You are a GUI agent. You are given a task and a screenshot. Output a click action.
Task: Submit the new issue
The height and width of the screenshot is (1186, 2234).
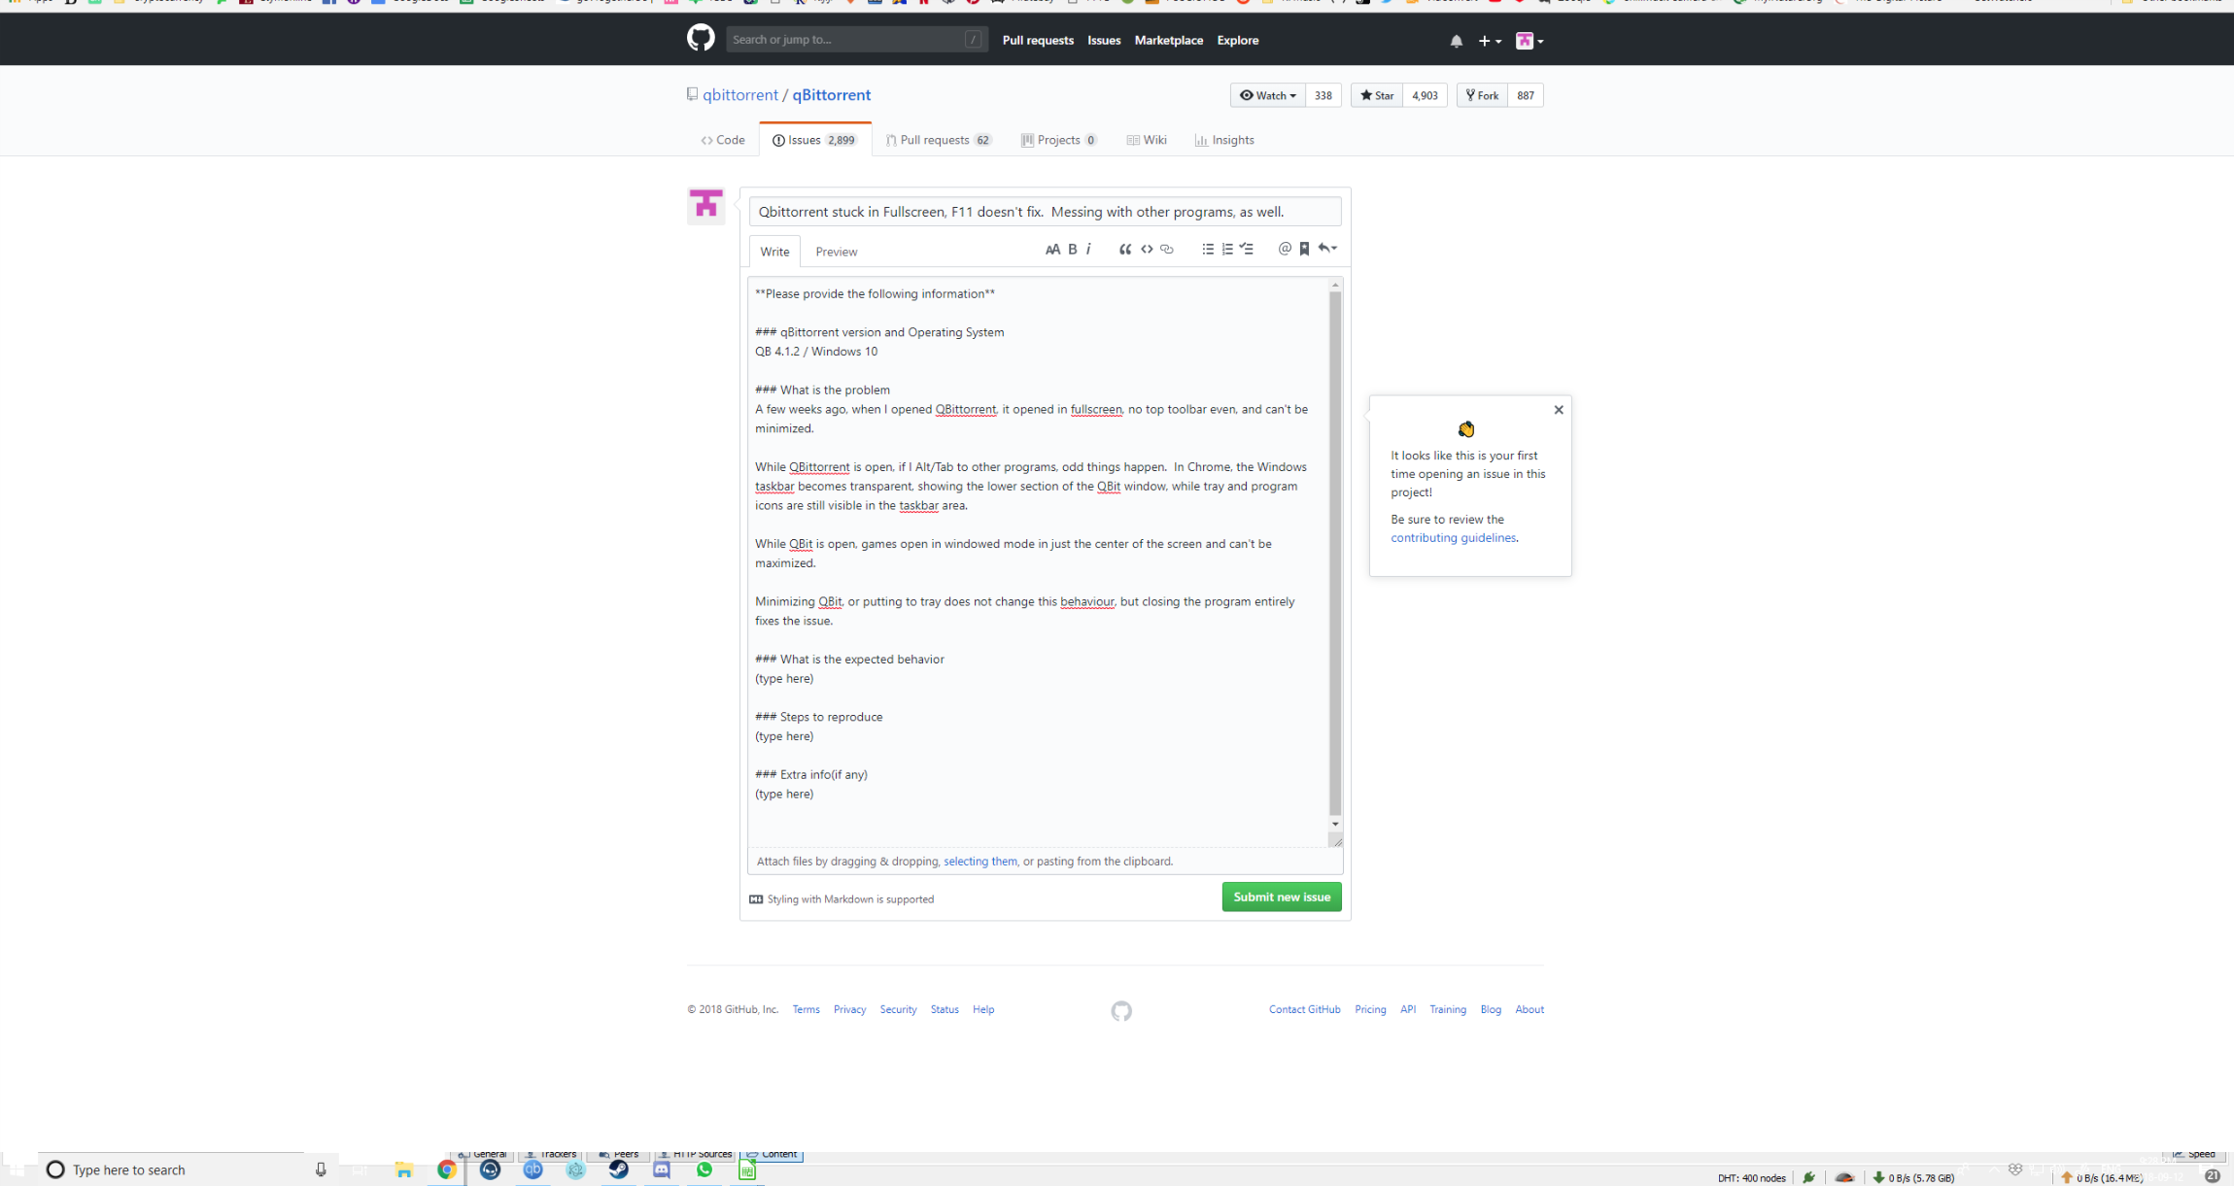click(x=1282, y=898)
